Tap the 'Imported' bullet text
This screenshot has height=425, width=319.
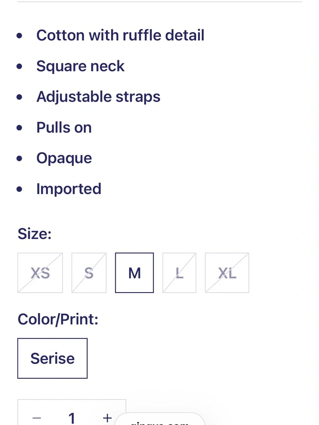(x=69, y=189)
